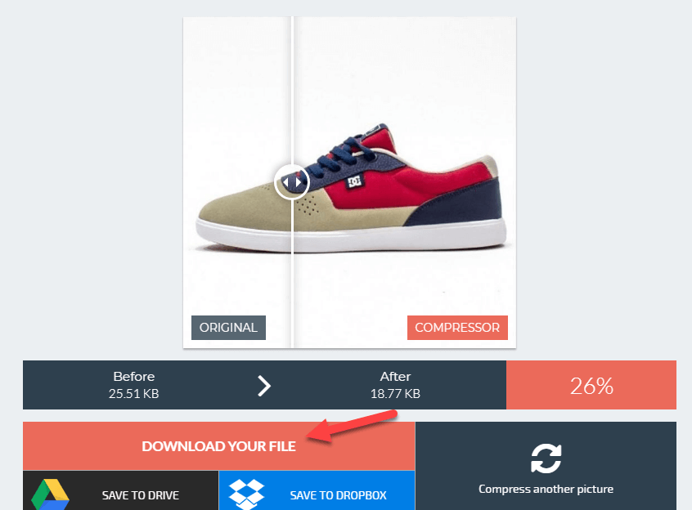Screen dimensions: 692x510
Task: Click the ORIGINAL label badge
Action: pyautogui.click(x=228, y=328)
